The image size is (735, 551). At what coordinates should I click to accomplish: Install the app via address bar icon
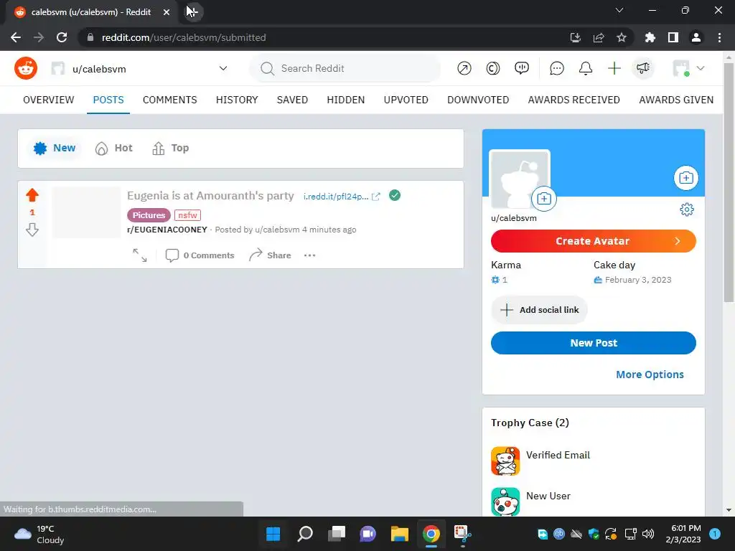[576, 37]
